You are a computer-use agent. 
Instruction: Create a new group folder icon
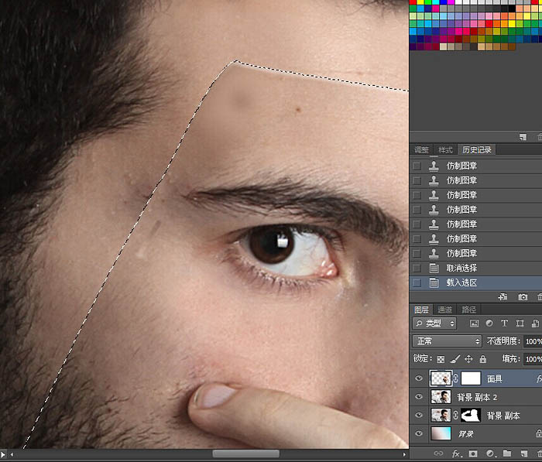coord(506,453)
